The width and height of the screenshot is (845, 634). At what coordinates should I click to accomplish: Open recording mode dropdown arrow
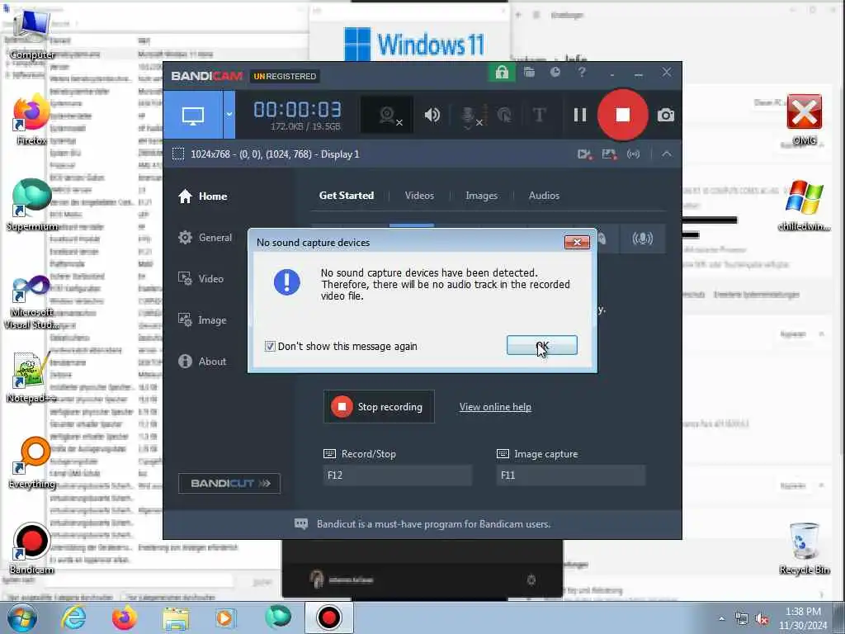click(229, 115)
